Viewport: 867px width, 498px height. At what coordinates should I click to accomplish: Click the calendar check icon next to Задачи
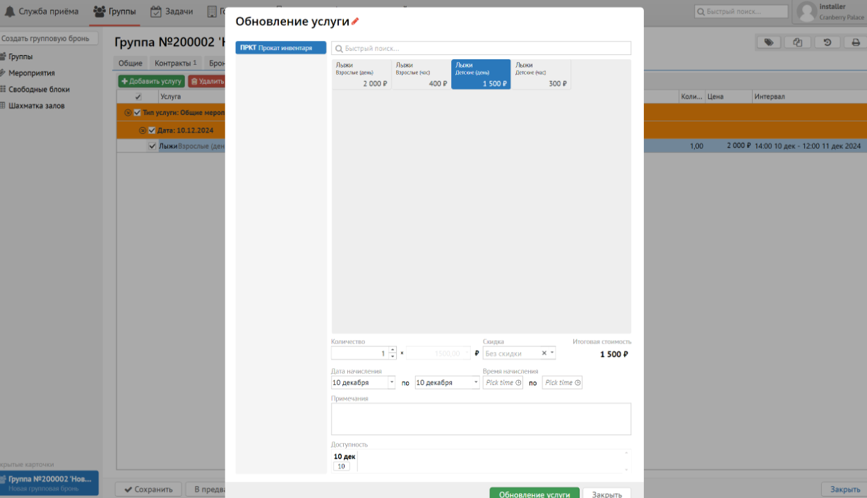[x=156, y=11]
